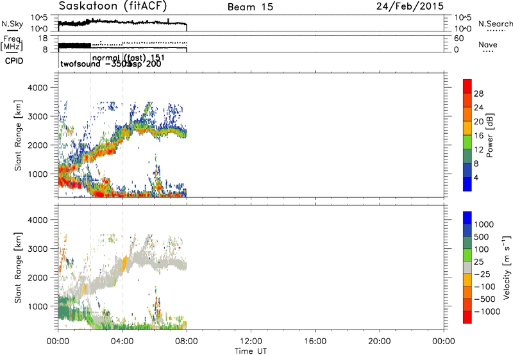Image resolution: width=513 pixels, height=355 pixels.
Task: Click the 60 tick on the Nave axis
Action: [459, 38]
